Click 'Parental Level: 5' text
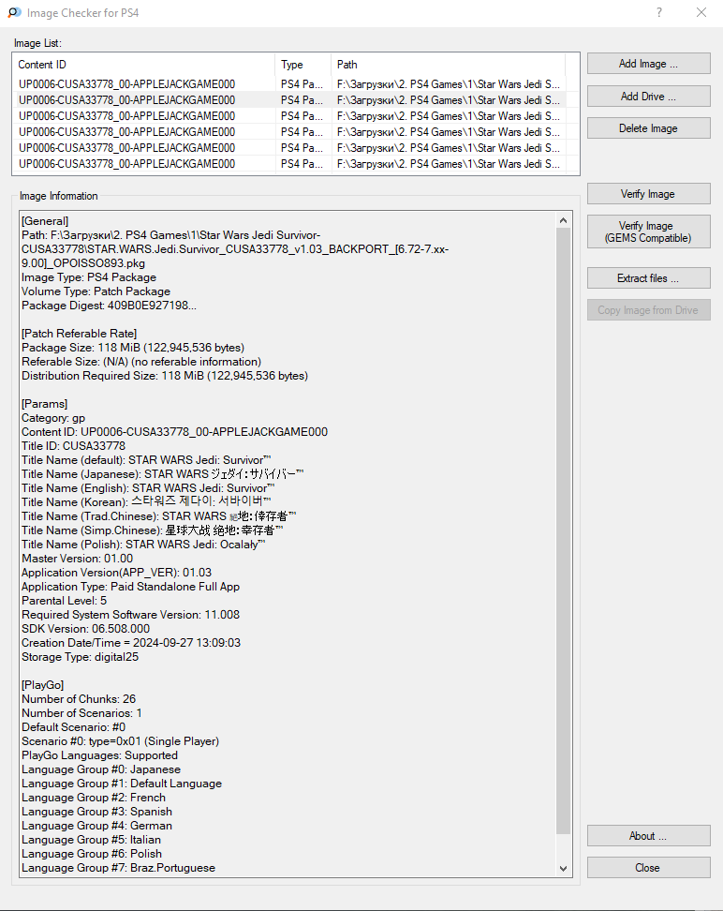The height and width of the screenshot is (911, 723). (x=65, y=601)
